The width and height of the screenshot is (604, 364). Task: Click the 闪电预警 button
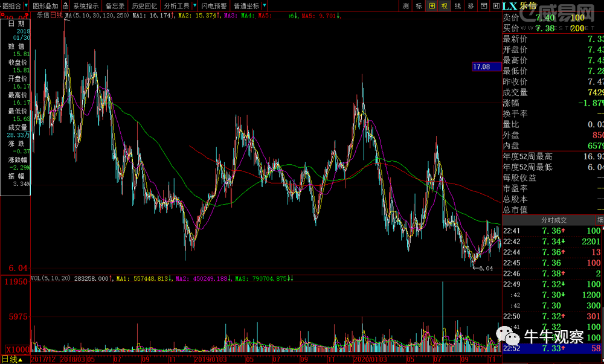214,6
